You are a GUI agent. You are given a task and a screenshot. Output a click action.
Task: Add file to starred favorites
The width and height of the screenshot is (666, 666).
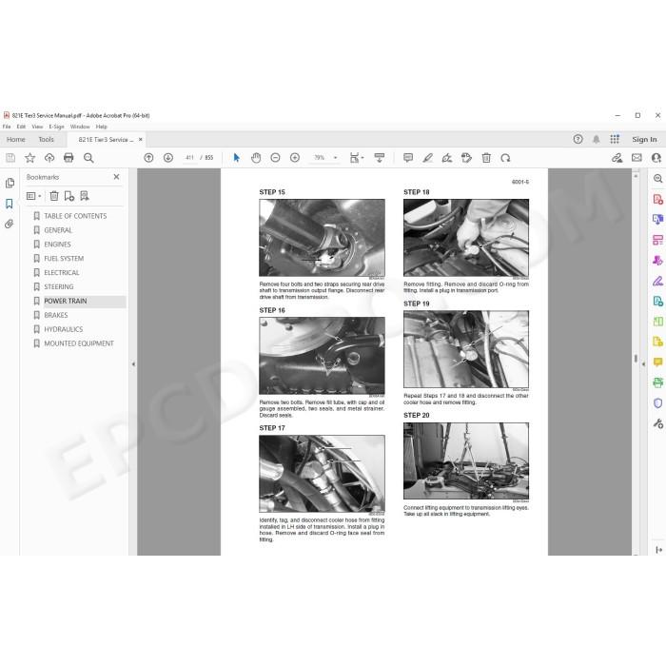29,158
